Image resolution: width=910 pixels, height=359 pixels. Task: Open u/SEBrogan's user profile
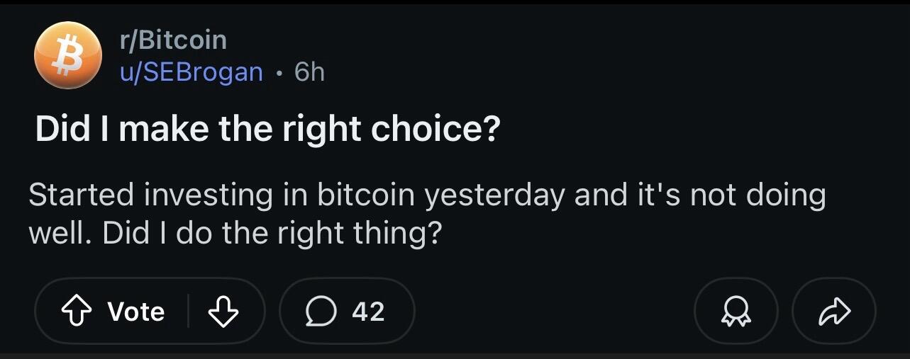coord(191,72)
